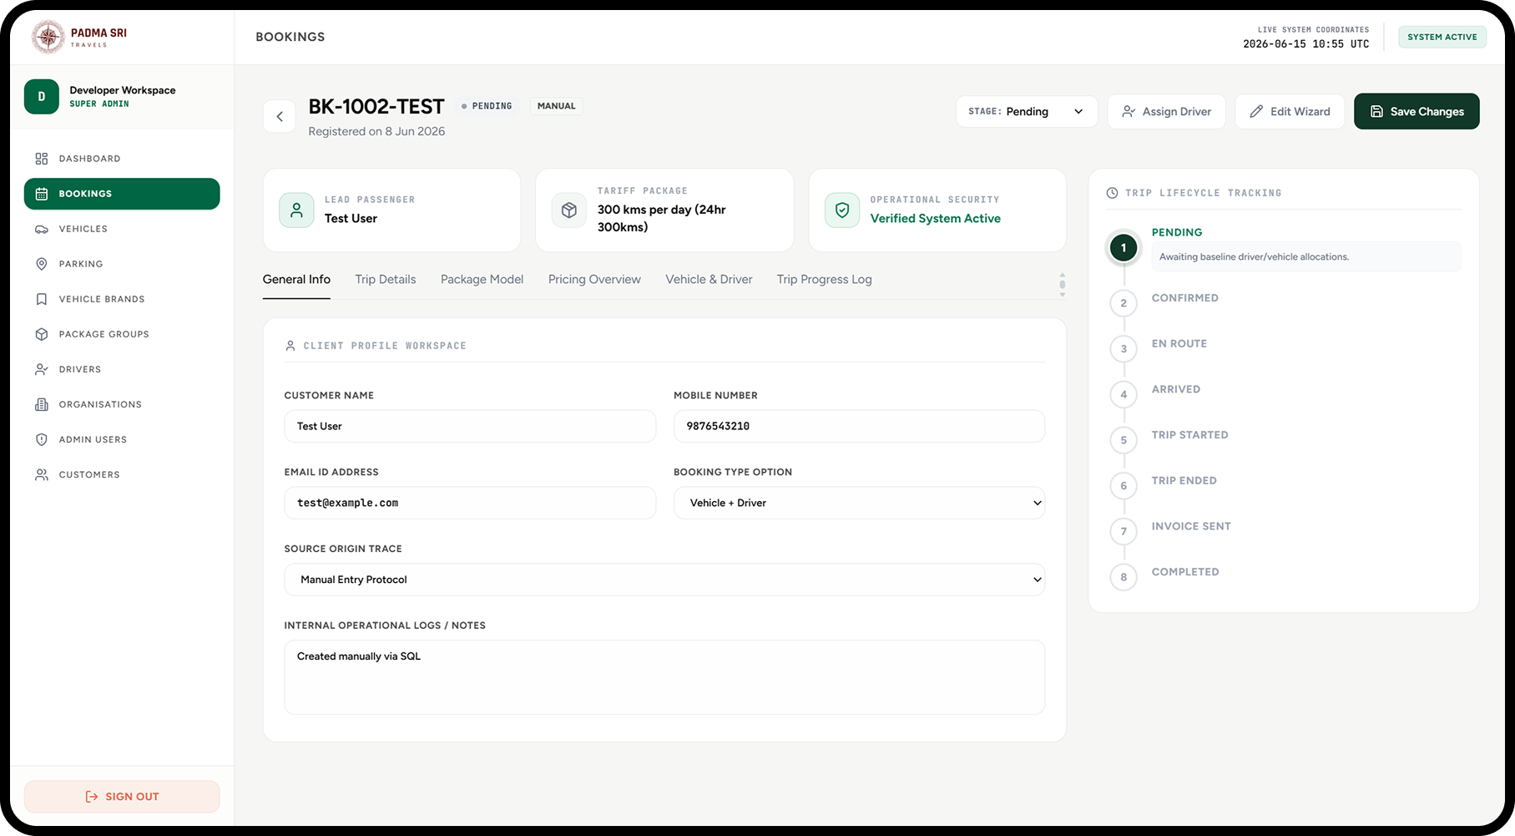Click the Vehicles car icon in sidebar
This screenshot has width=1515, height=836.
coord(42,229)
